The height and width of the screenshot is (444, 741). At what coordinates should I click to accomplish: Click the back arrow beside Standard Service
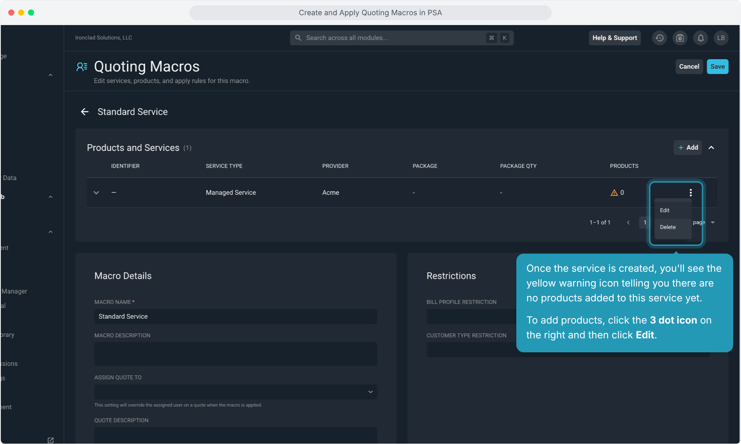pyautogui.click(x=85, y=112)
